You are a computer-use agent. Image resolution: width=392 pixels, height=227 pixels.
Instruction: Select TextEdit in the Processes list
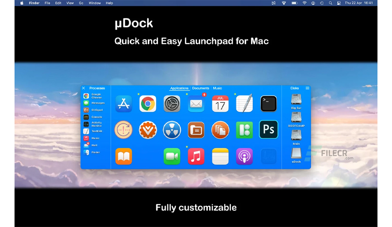click(94, 131)
